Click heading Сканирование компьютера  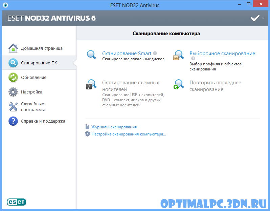(x=166, y=34)
